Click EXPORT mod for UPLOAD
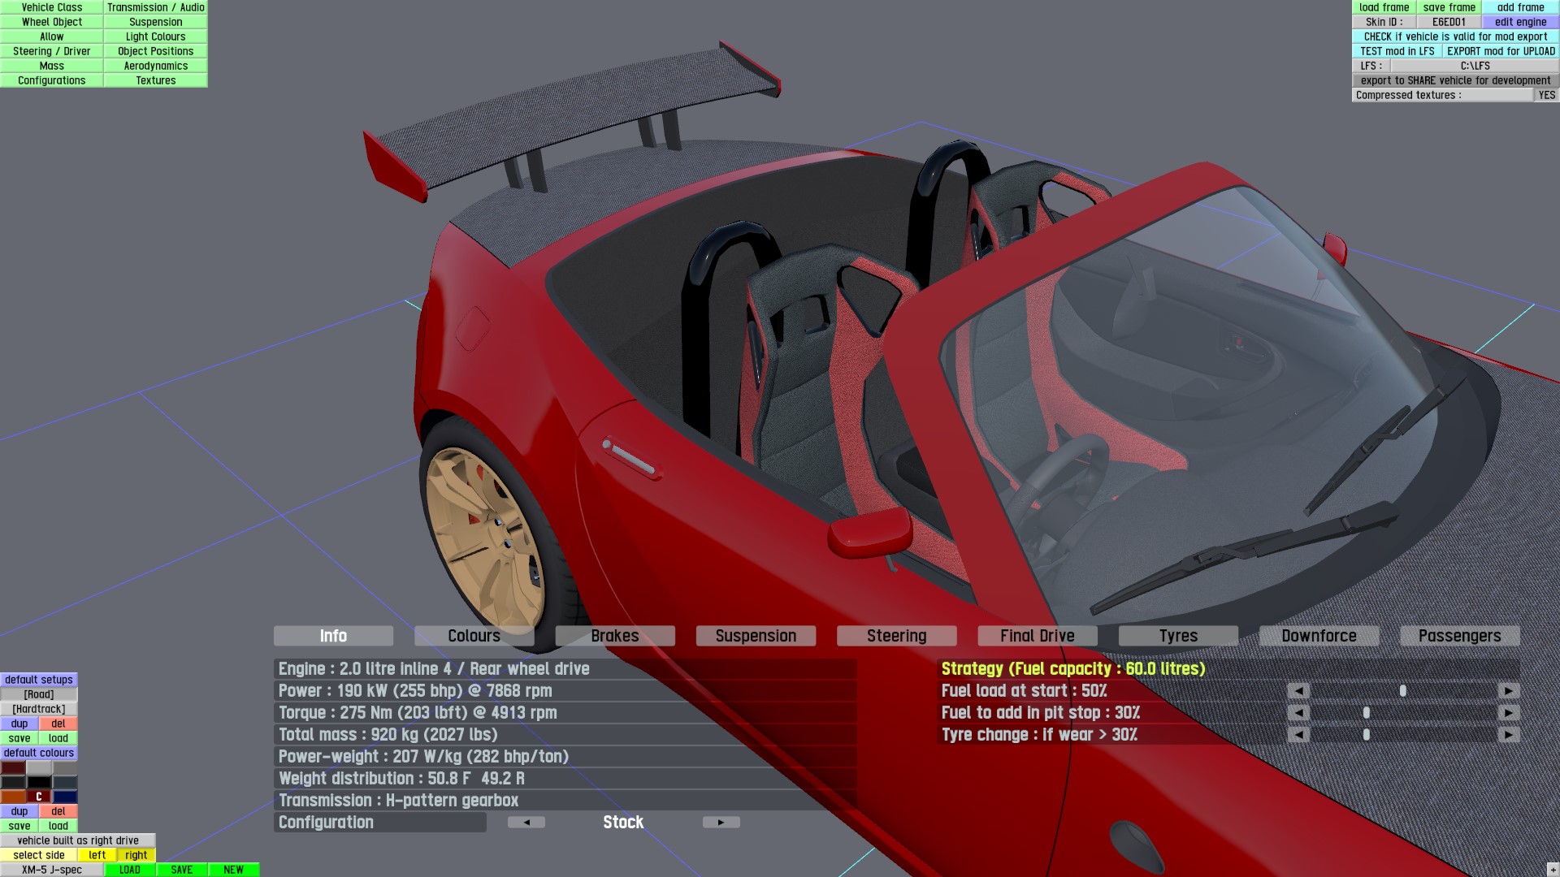Image resolution: width=1560 pixels, height=877 pixels. pyautogui.click(x=1501, y=51)
